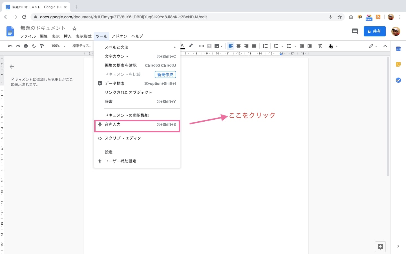
Task: Click the clear formatting icon
Action: click(x=320, y=46)
